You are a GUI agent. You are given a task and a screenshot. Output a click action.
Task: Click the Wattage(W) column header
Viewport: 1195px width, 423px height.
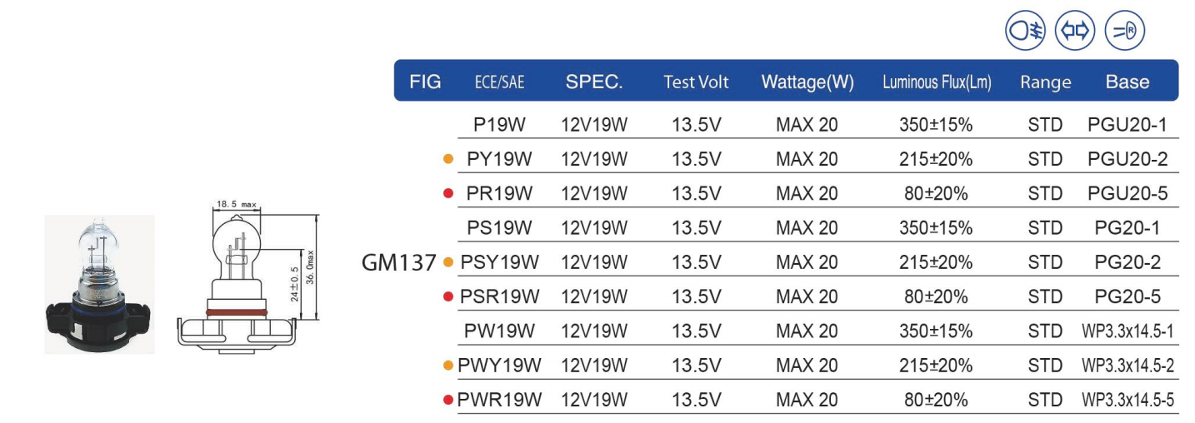click(807, 82)
